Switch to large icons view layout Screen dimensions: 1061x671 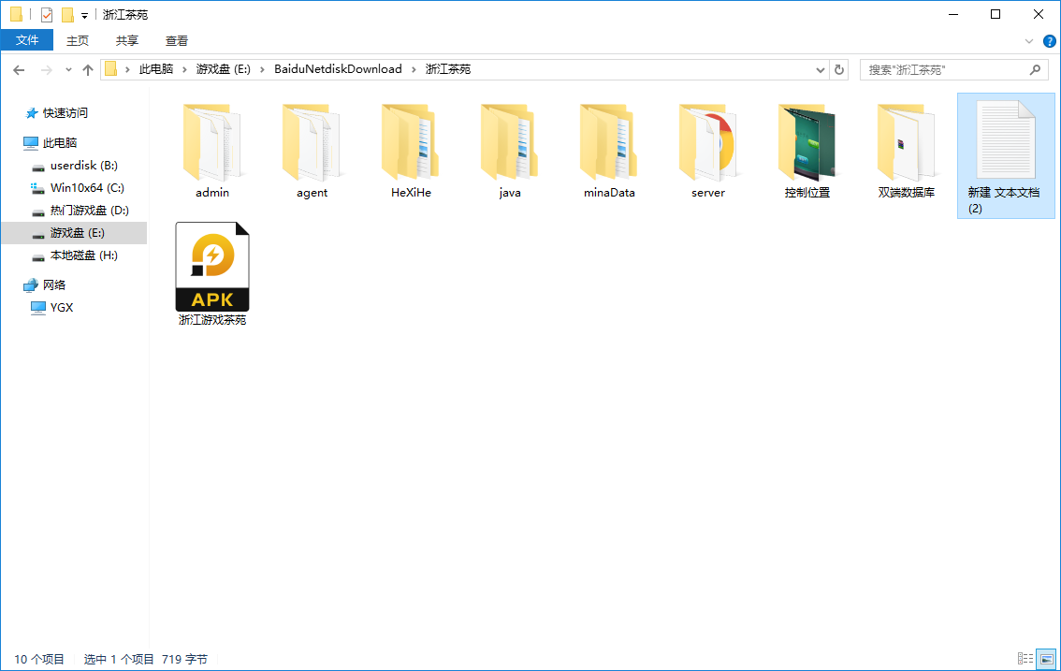pyautogui.click(x=1046, y=659)
